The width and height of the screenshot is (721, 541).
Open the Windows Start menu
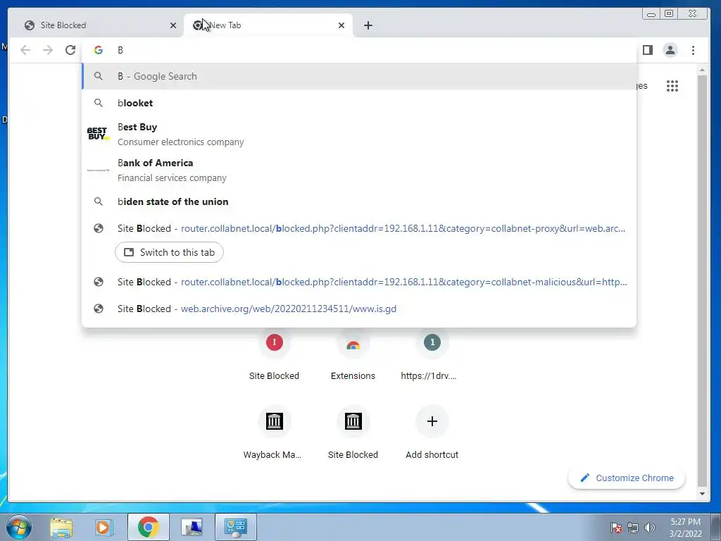click(x=18, y=527)
